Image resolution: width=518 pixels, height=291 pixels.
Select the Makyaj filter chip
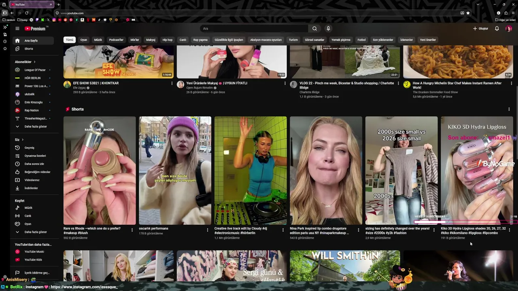tap(151, 40)
